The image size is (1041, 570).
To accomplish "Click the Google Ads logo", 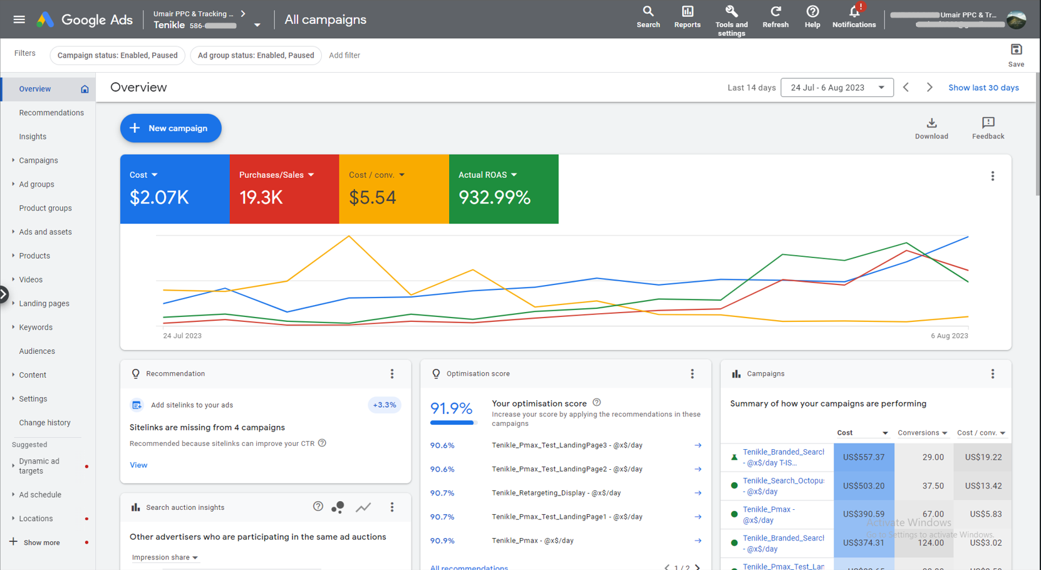I will [84, 19].
